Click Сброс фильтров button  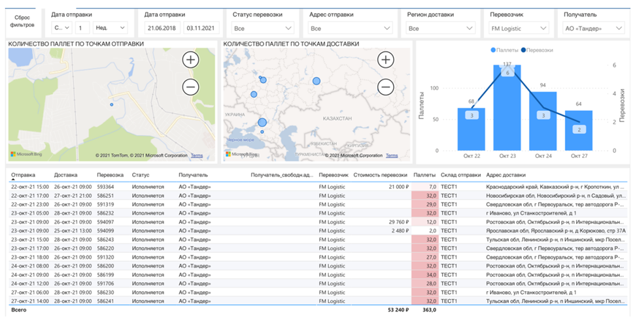pos(22,21)
